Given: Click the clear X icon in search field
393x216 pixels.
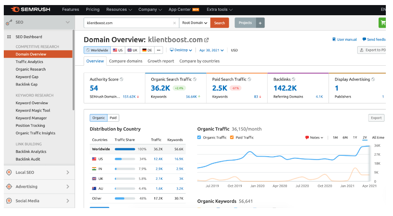Looking at the screenshot, I should (x=175, y=23).
